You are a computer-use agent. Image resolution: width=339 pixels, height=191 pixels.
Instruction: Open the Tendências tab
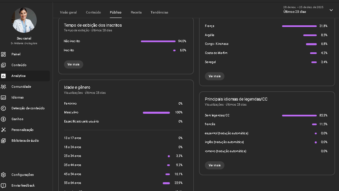(x=159, y=12)
